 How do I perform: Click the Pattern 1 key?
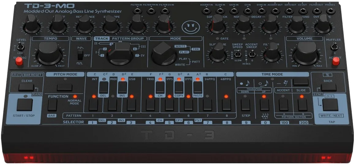tap(93, 105)
